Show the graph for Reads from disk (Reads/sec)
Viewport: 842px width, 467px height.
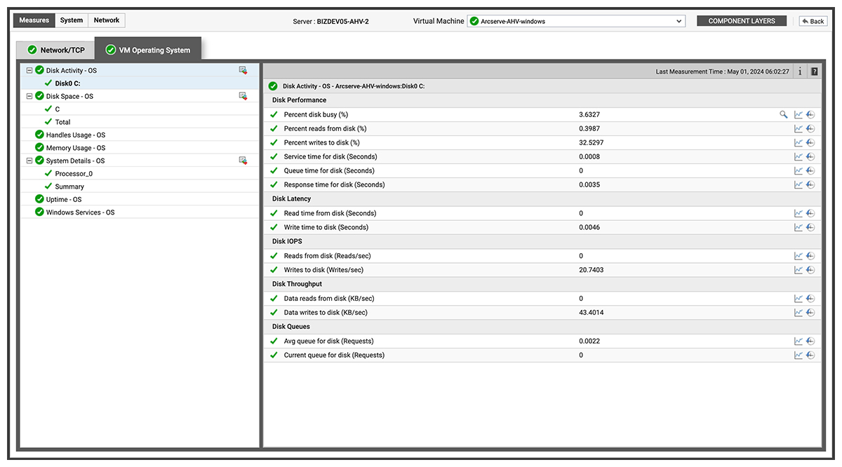click(x=798, y=256)
